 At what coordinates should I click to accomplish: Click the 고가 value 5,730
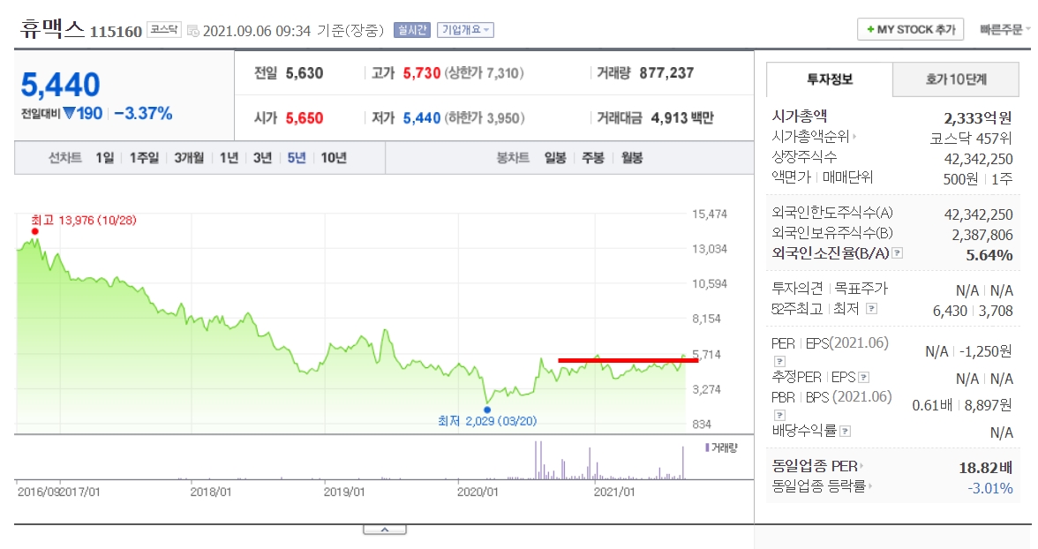[x=422, y=73]
